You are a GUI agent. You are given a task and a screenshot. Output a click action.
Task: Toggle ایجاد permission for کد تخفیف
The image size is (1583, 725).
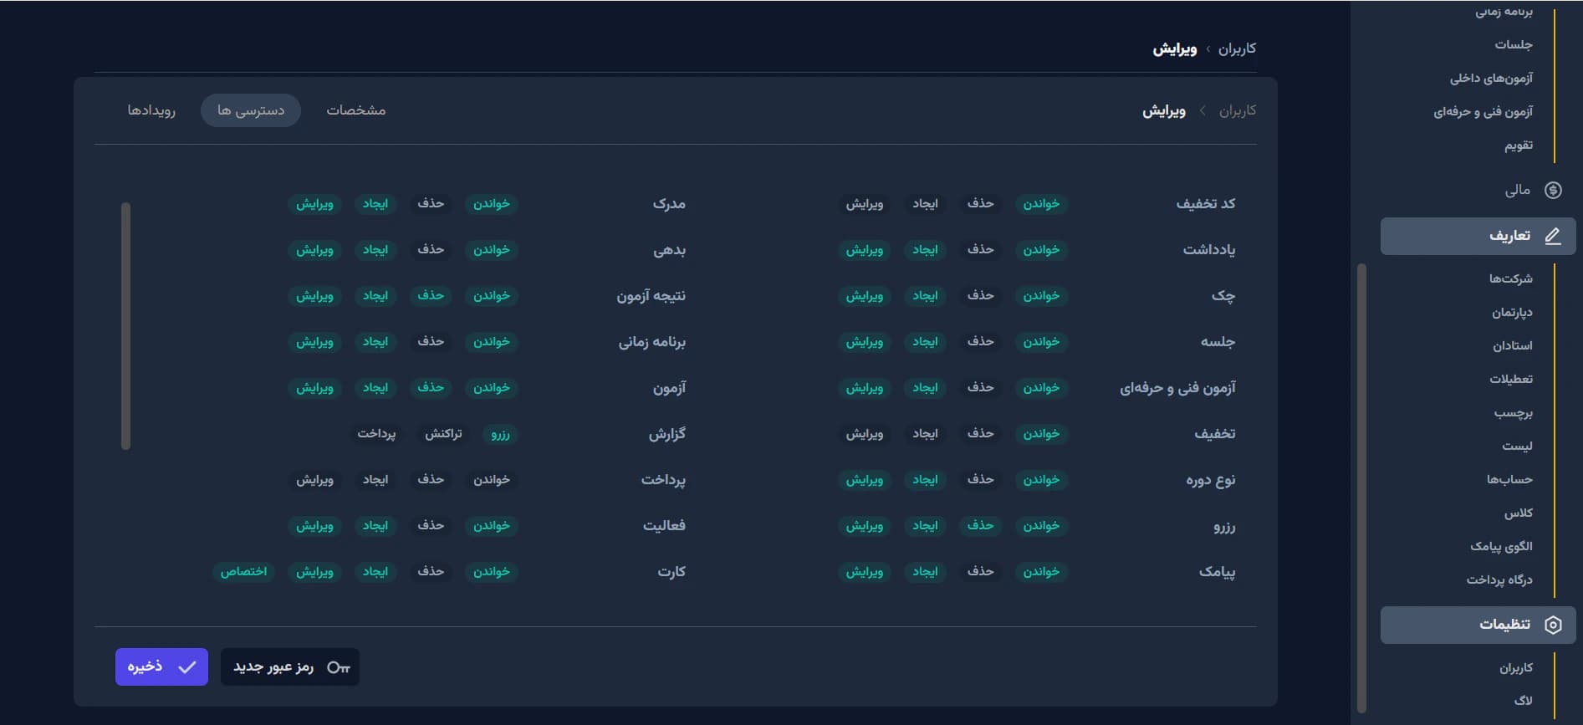[925, 204]
